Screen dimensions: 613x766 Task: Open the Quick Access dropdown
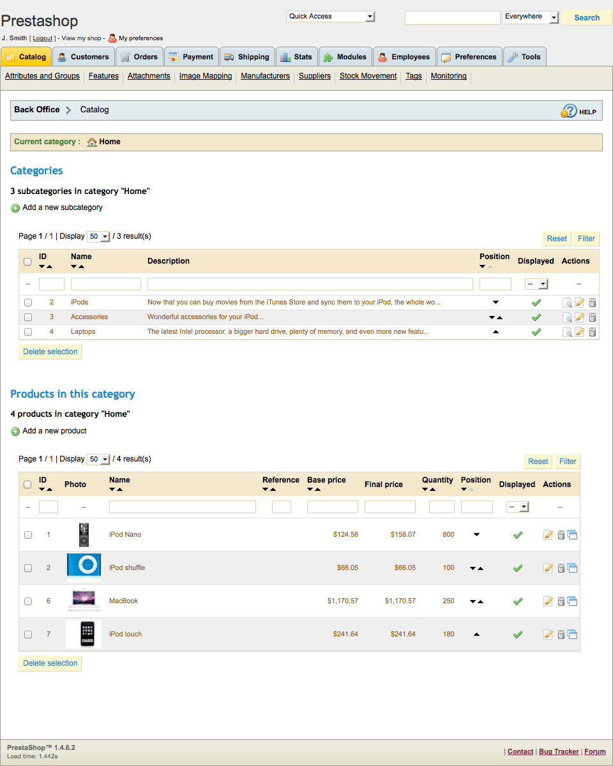pyautogui.click(x=330, y=17)
